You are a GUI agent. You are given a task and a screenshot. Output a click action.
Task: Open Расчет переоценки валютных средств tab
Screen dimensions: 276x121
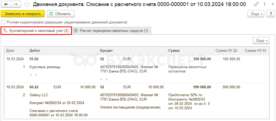(x=111, y=31)
